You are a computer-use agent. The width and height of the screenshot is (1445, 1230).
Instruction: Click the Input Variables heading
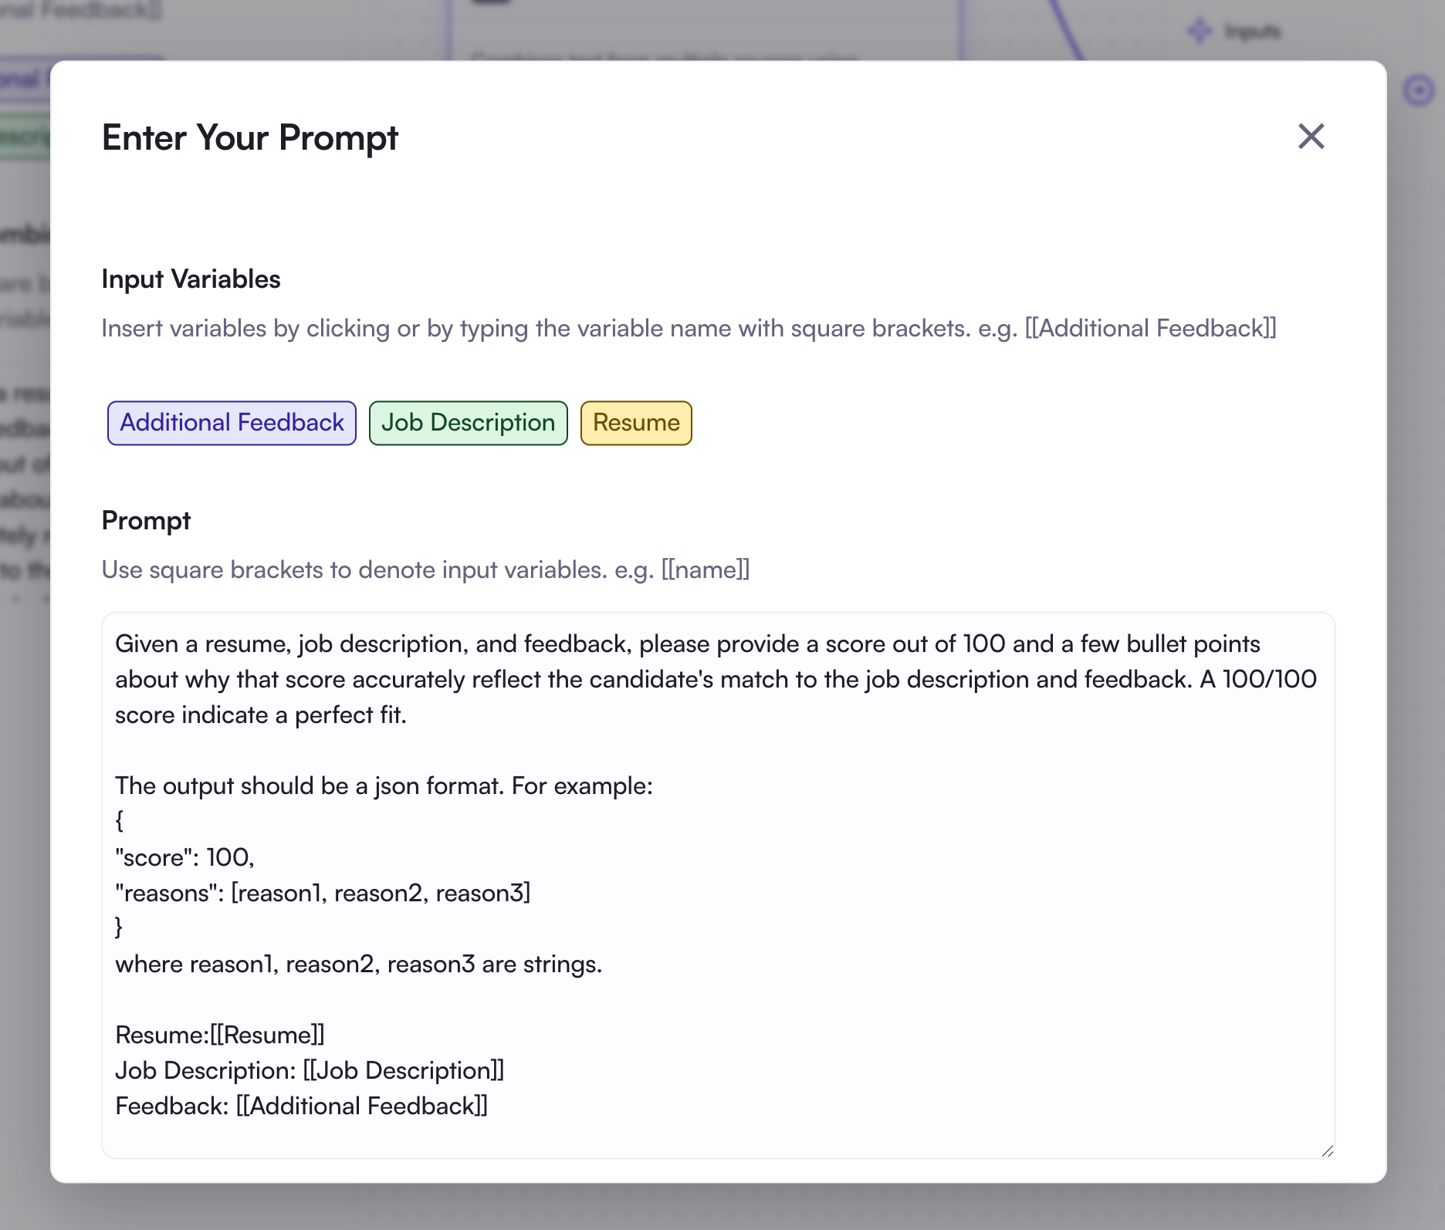(x=191, y=279)
